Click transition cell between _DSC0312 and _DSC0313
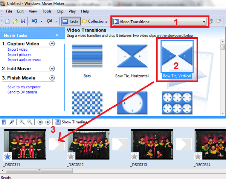The width and height of the screenshot is (226, 179). click(x=120, y=144)
